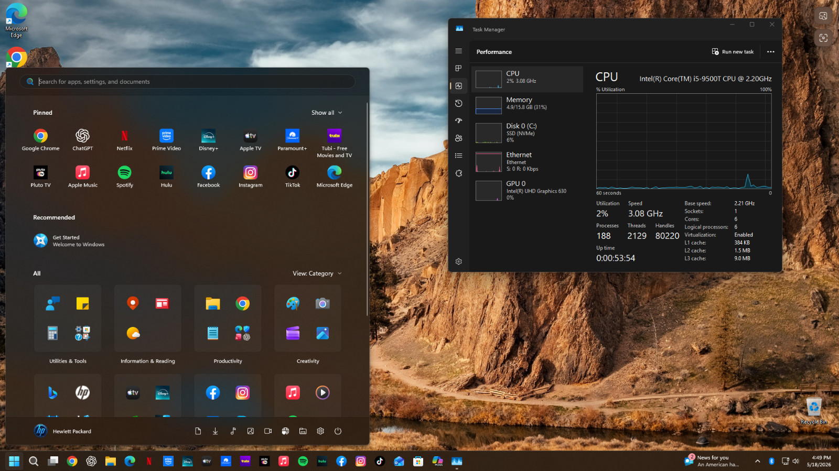
Task: Open Microsoft Store from the taskbar
Action: [x=418, y=461]
